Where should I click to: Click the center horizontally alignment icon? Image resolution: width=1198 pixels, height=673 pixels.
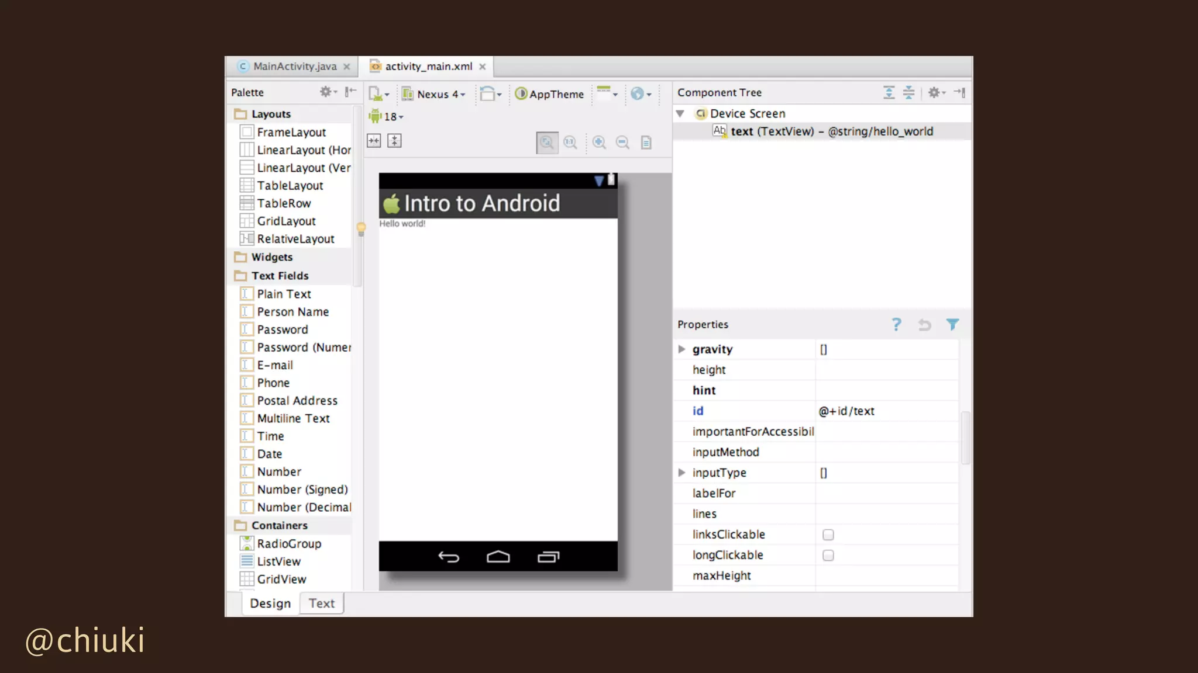click(x=374, y=141)
